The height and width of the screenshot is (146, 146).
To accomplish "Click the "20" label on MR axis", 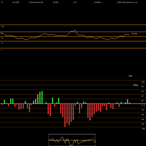I will tap(142, 101).
